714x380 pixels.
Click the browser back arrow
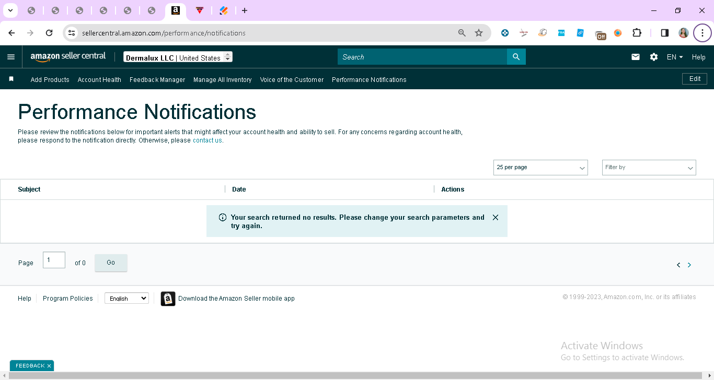(11, 33)
